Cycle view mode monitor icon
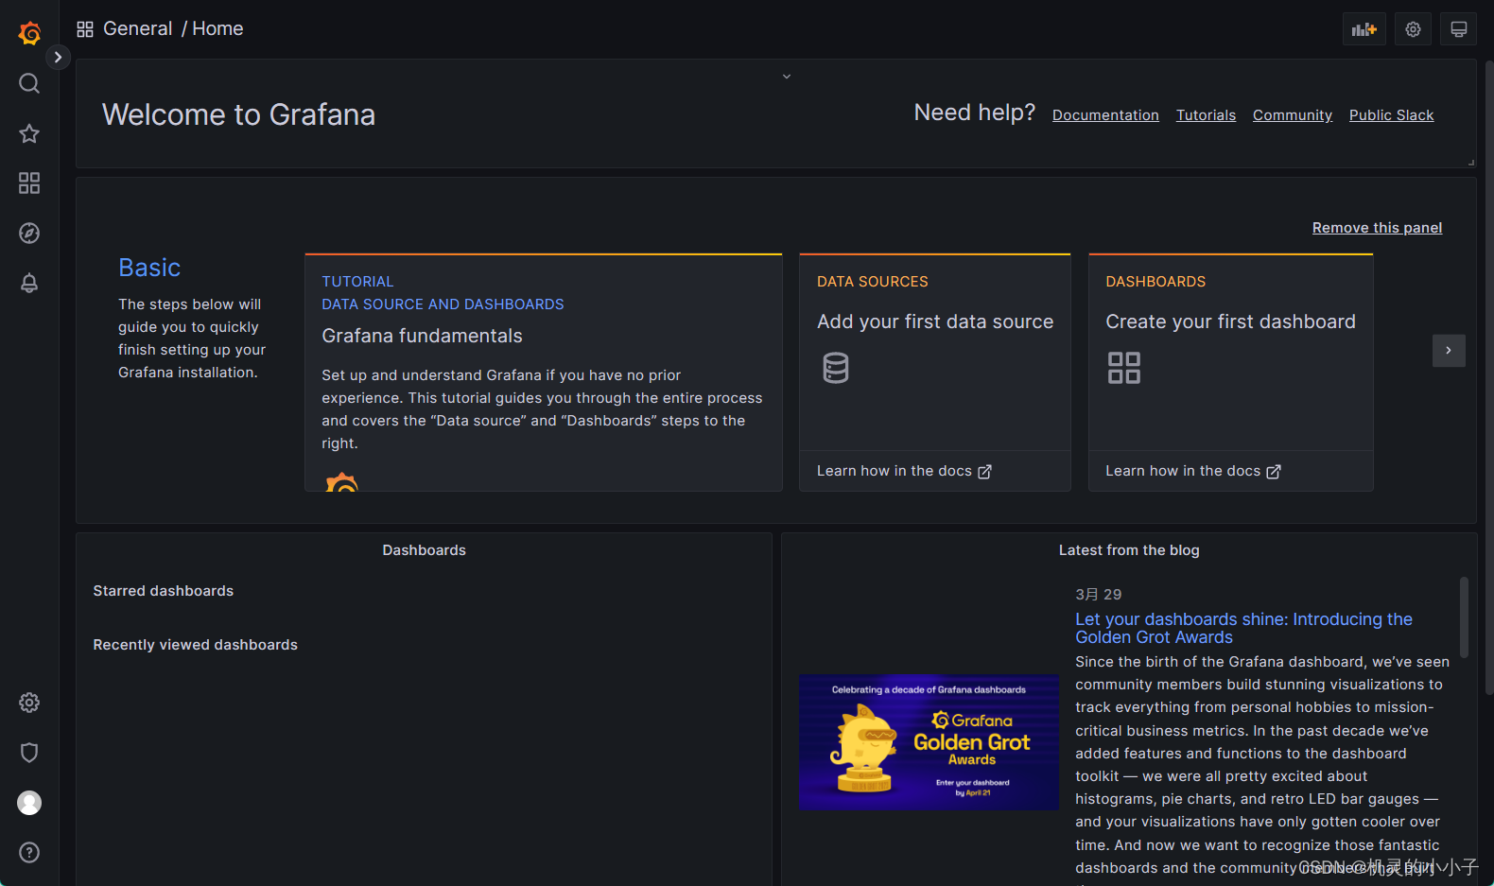Screen dimensions: 1494x886 click(x=1458, y=29)
